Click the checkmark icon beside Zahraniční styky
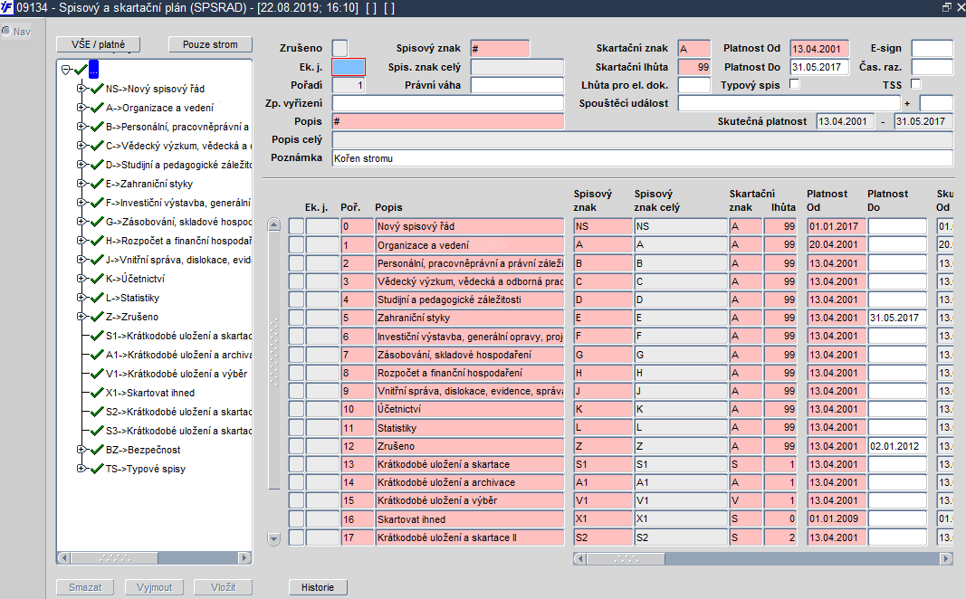 coord(96,184)
